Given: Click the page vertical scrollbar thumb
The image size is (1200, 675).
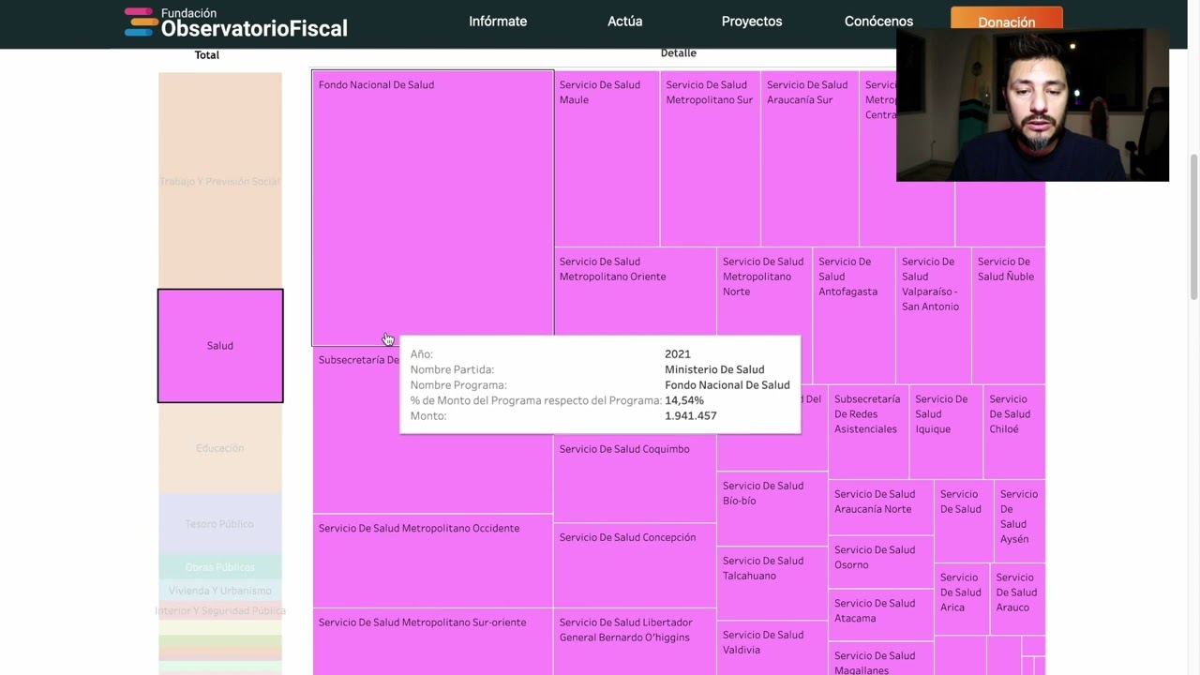Looking at the screenshot, I should (x=1193, y=227).
